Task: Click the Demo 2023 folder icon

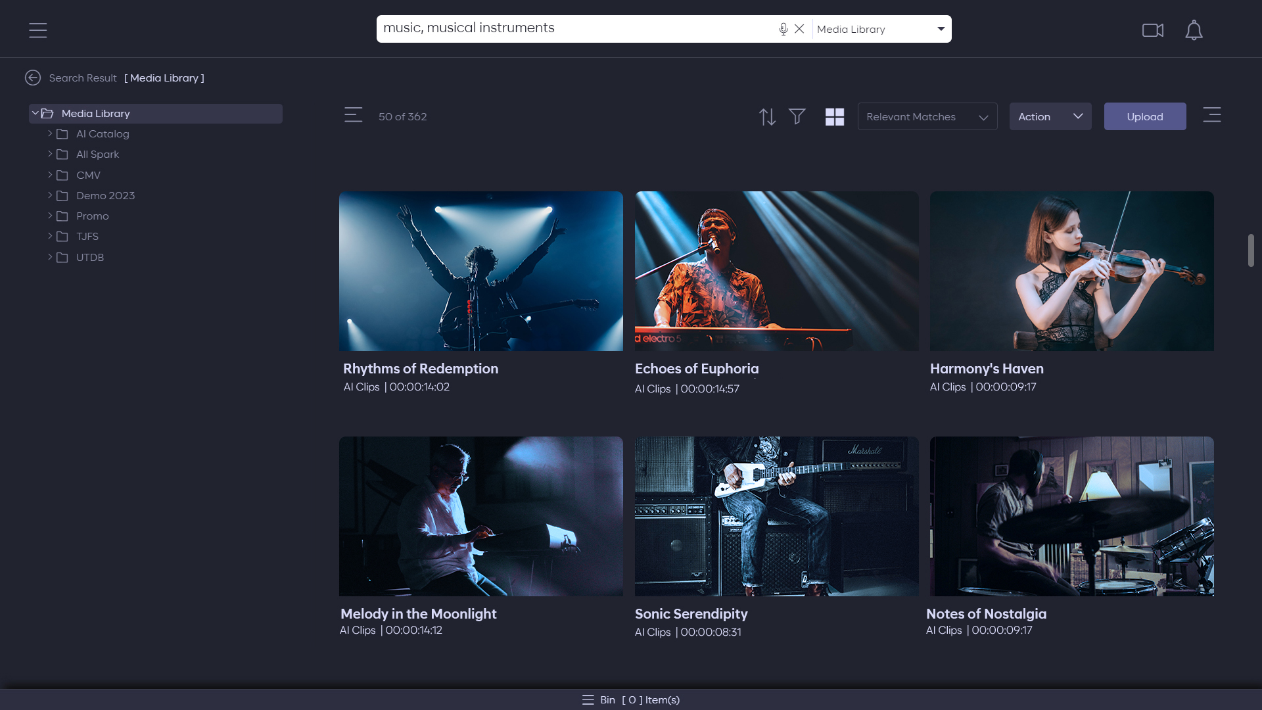Action: (x=62, y=196)
